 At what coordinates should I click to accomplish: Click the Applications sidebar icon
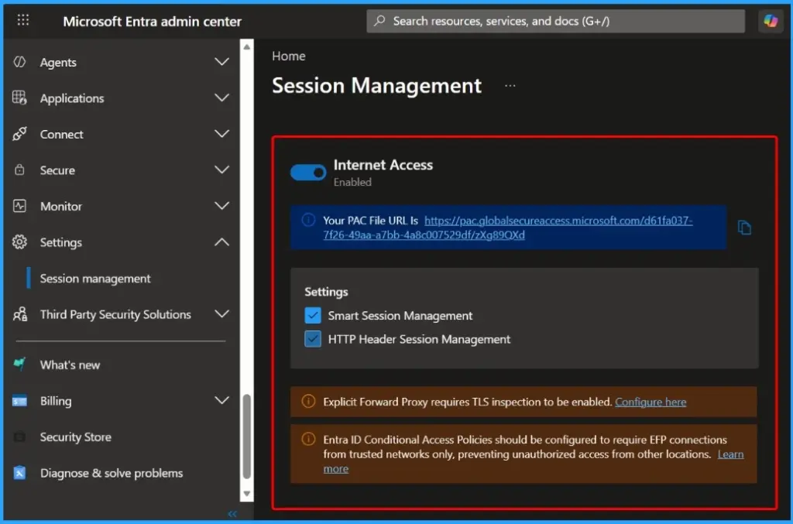[19, 98]
